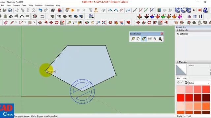The width and height of the screenshot is (211, 118).
Task: Select the Move tool with red arrows
Action: pyautogui.click(x=51, y=23)
